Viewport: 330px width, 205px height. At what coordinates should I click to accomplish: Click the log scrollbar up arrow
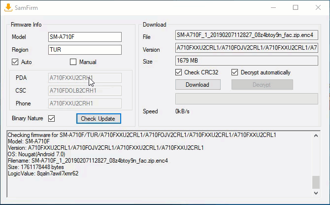[x=316, y=136]
